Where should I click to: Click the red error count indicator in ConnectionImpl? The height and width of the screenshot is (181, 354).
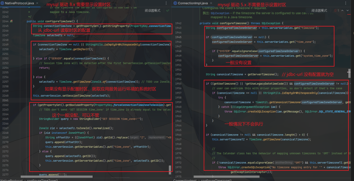point(337,11)
